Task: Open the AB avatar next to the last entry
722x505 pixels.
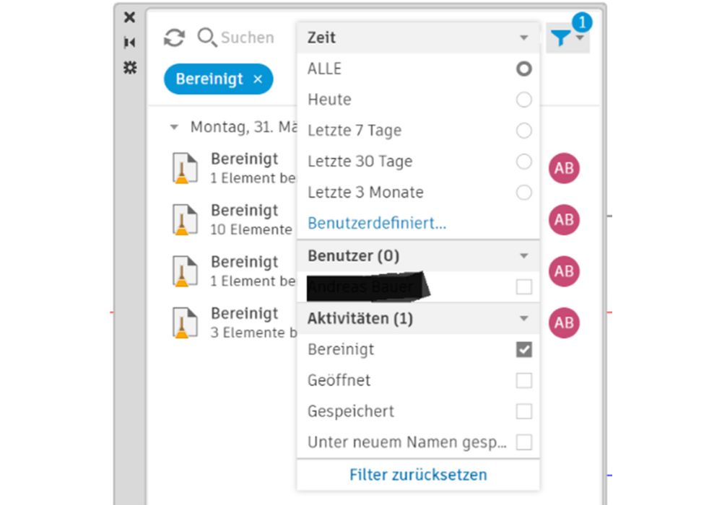Action: 563,323
